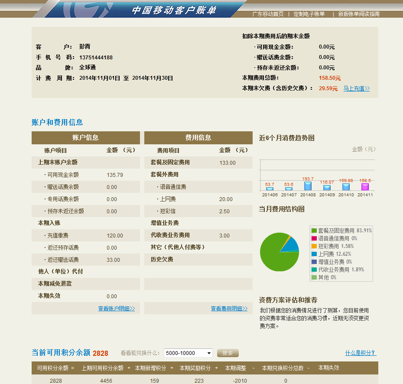Open 查看账户明细>> link
The height and width of the screenshot is (384, 403).
click(x=117, y=309)
